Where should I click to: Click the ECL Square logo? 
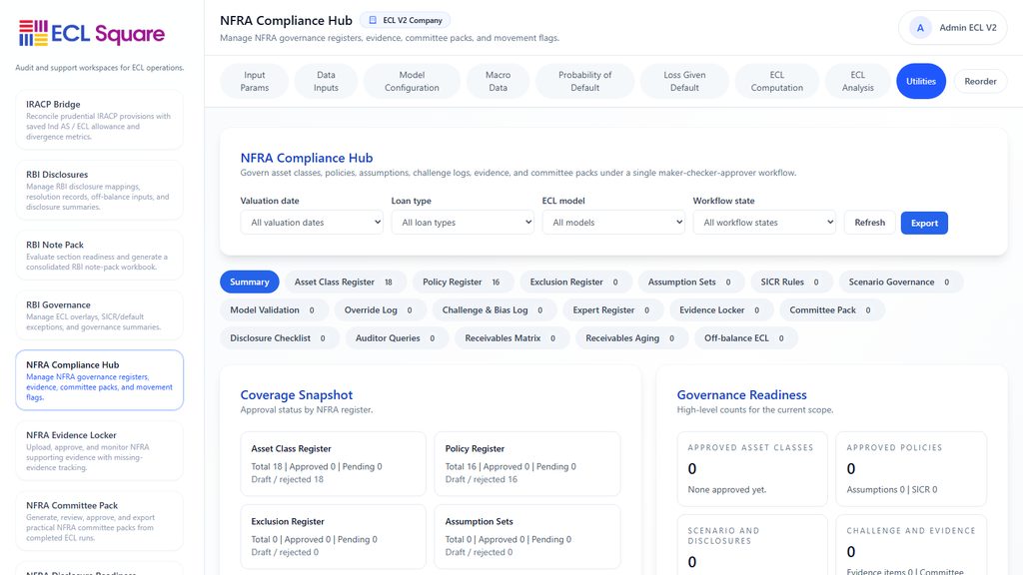[x=92, y=33]
